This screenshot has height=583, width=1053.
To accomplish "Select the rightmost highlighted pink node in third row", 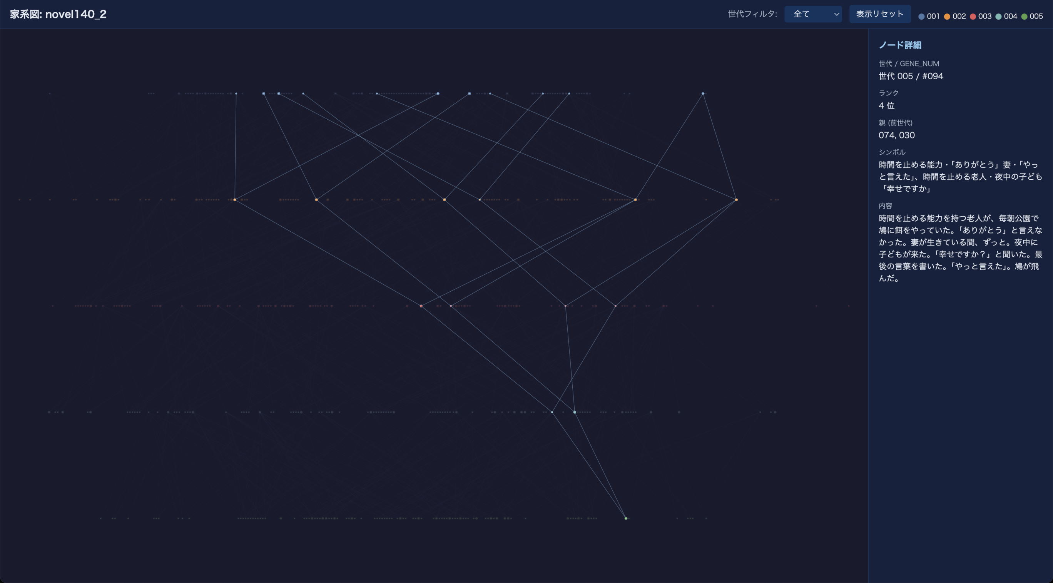I will pos(615,306).
